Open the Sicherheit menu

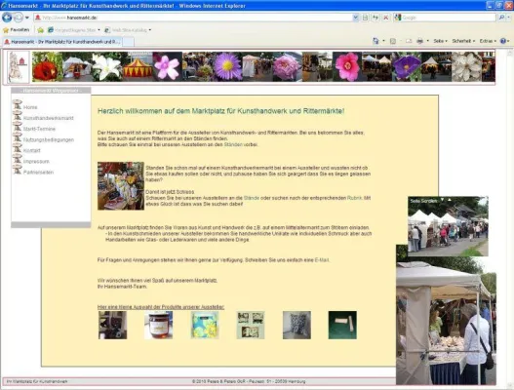[x=463, y=41]
